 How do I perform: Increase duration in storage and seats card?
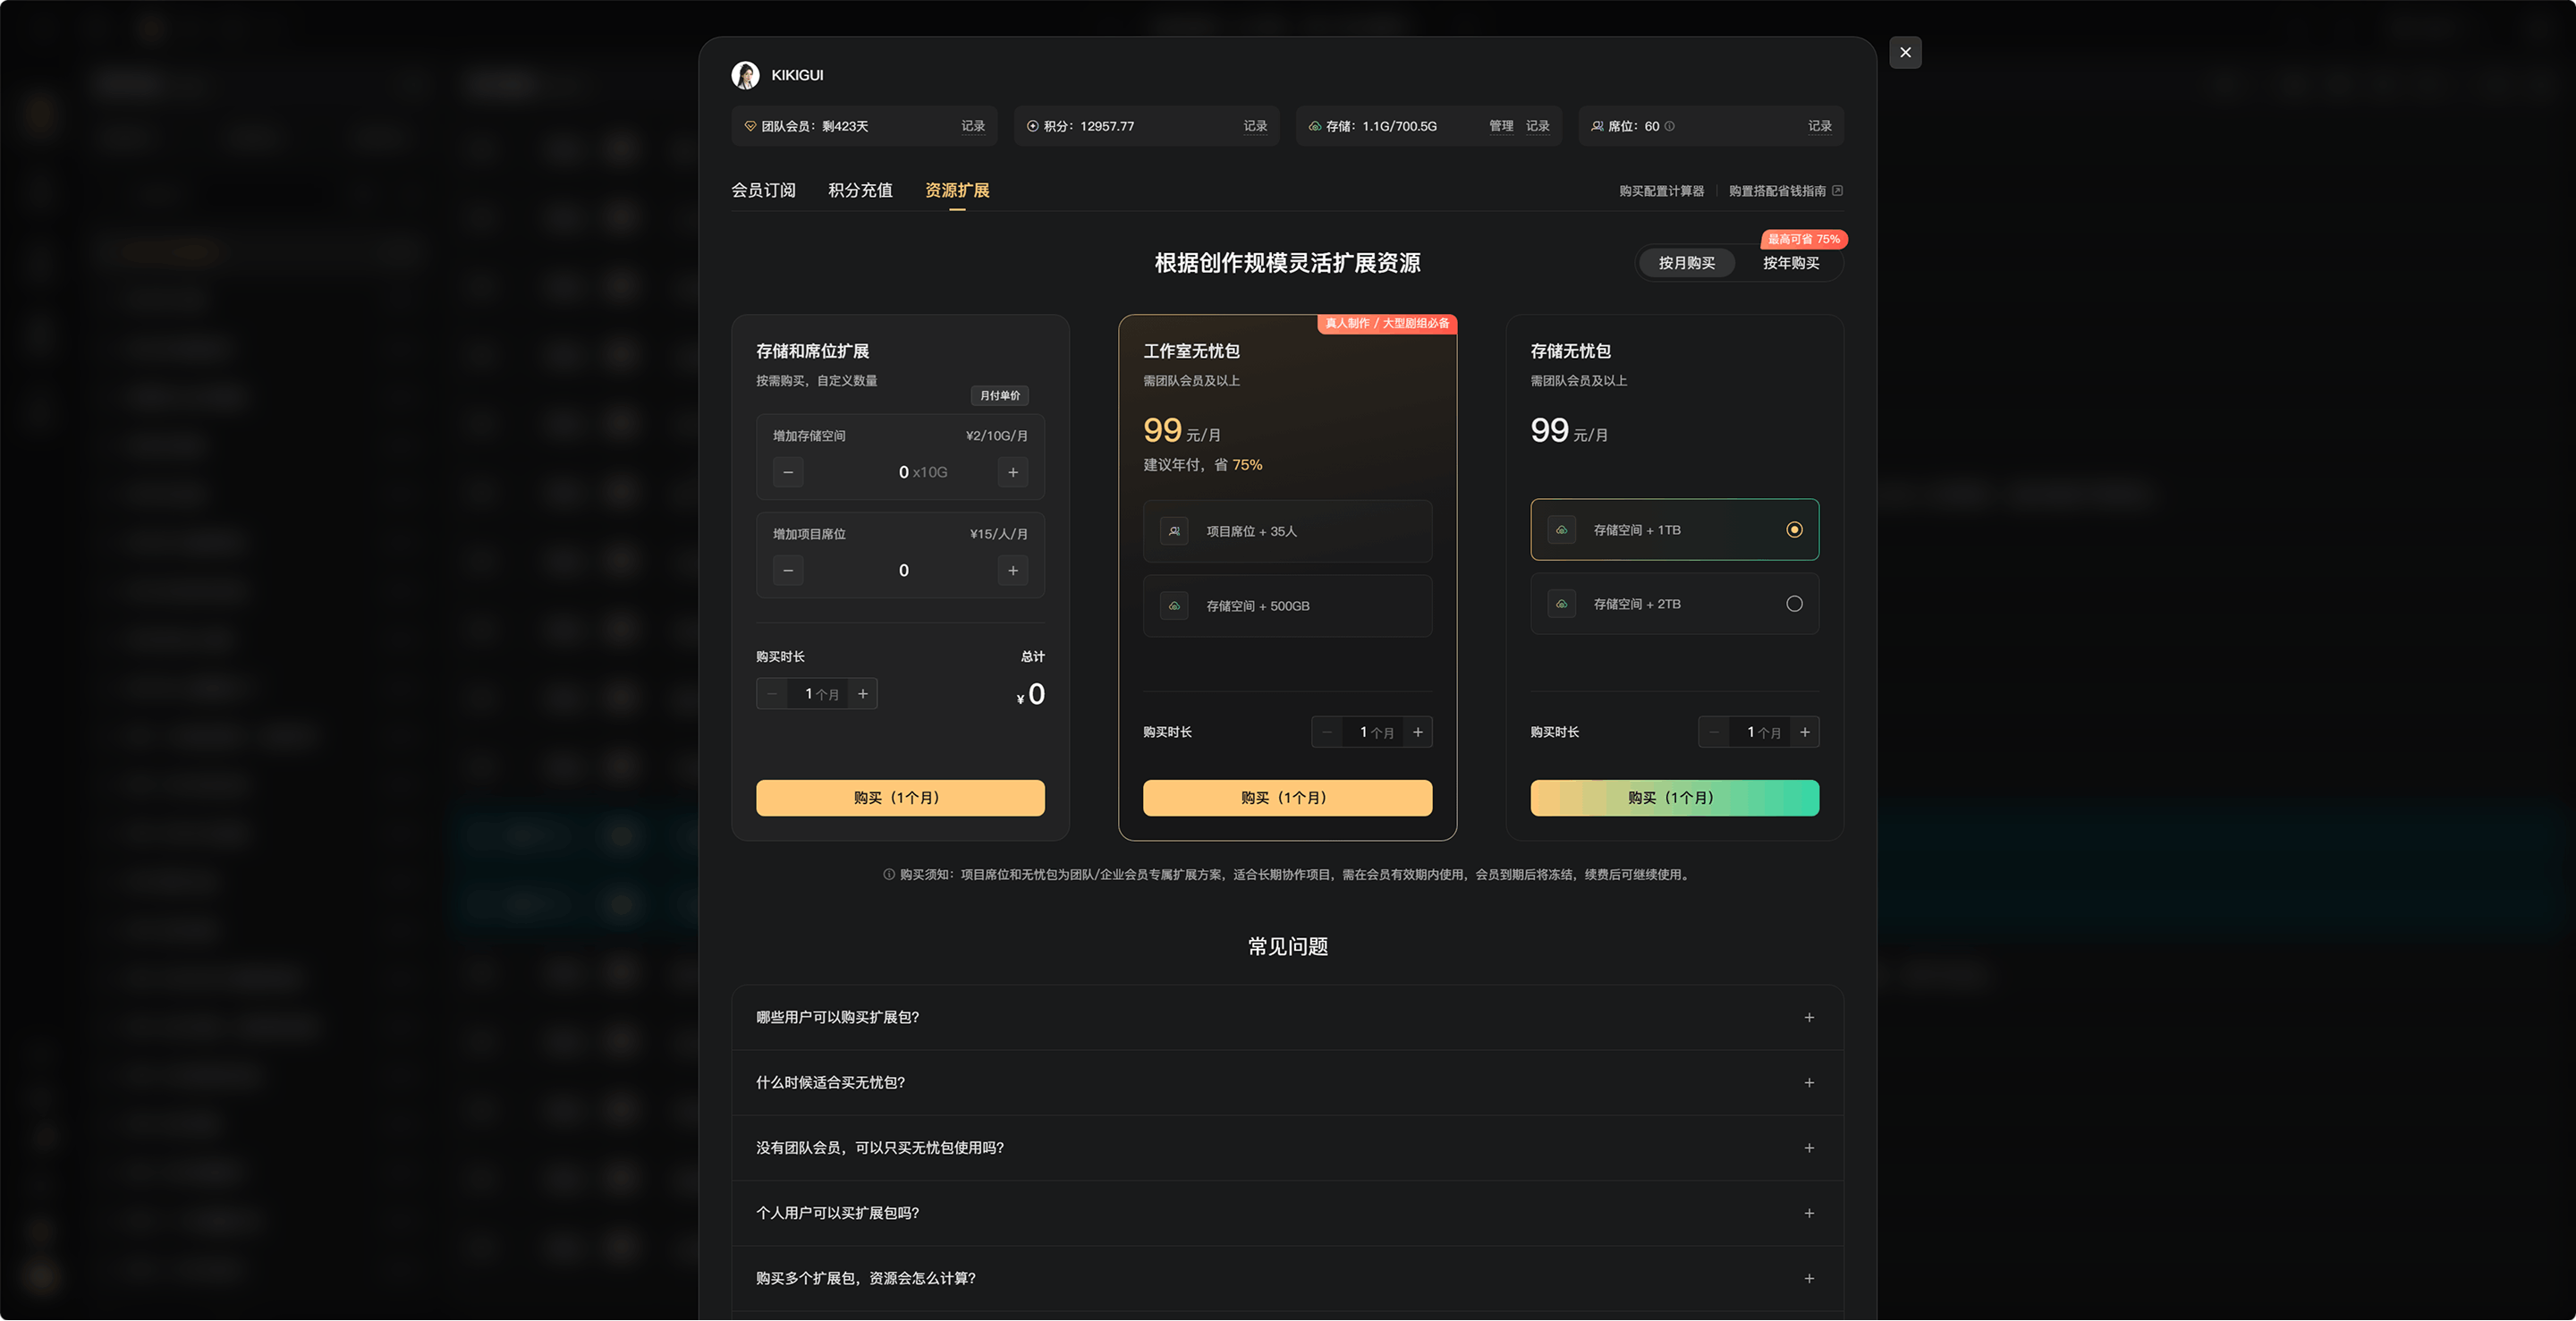click(863, 694)
